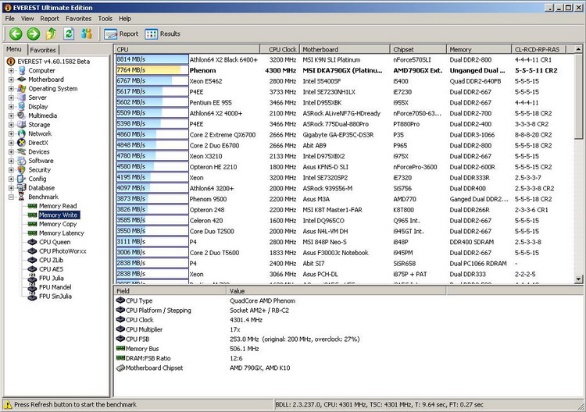The height and width of the screenshot is (412, 586).
Task: Switch to the Menu tab
Action: pos(14,49)
